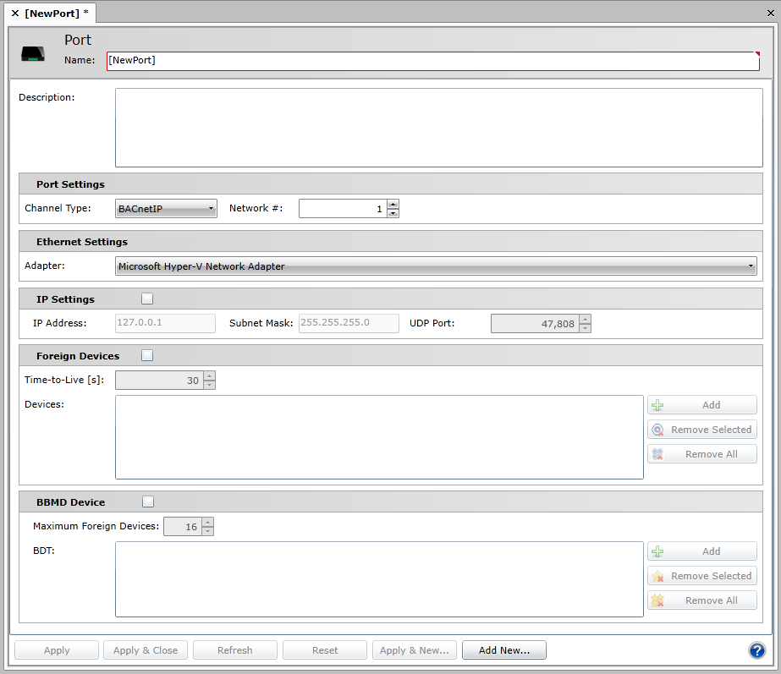The height and width of the screenshot is (674, 781).
Task: Toggle the Foreign Devices checkbox
Action: pos(147,355)
